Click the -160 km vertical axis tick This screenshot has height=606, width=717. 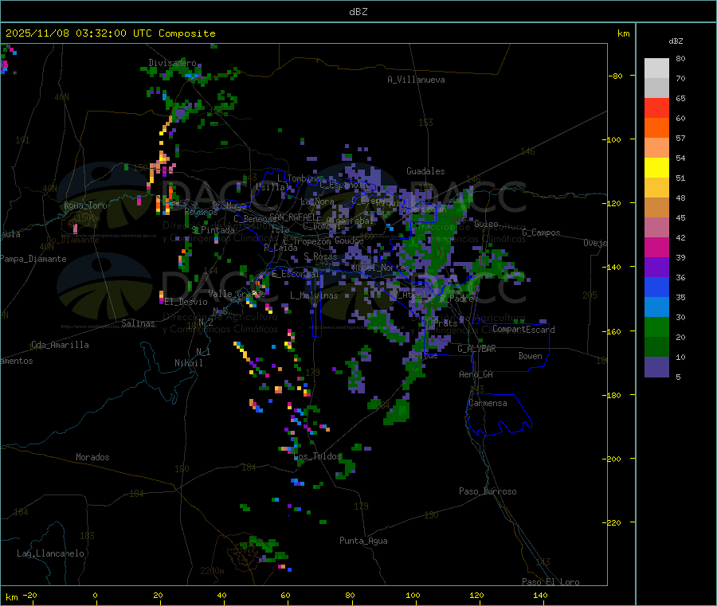pos(613,331)
